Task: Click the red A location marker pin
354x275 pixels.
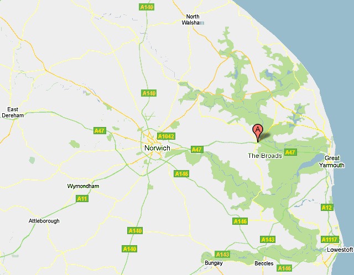Action: [x=258, y=133]
